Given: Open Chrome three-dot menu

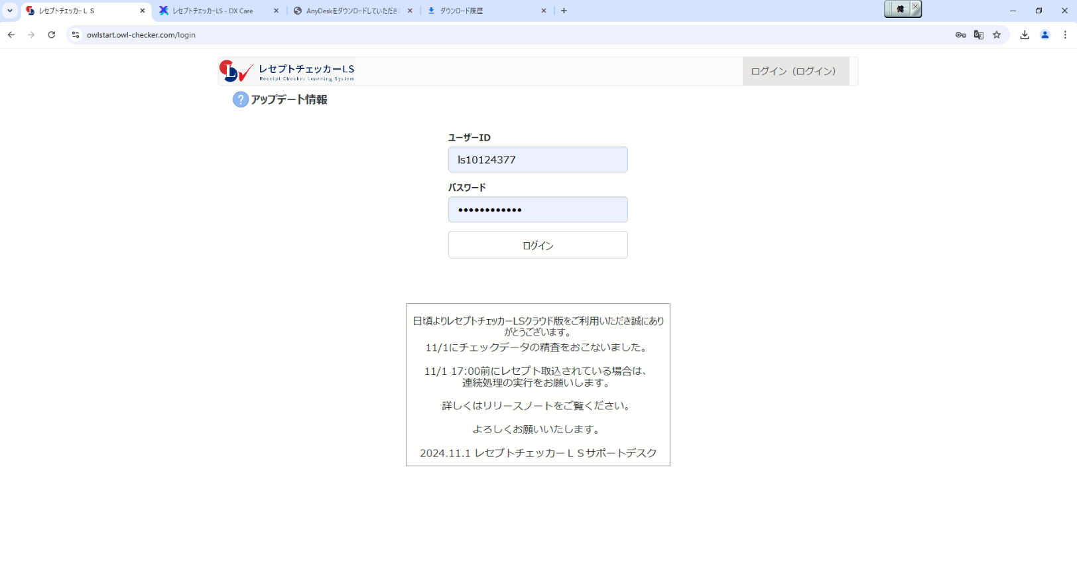Looking at the screenshot, I should [x=1065, y=35].
